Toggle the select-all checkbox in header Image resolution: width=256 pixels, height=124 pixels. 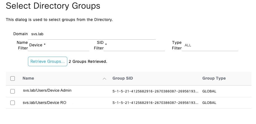click(13, 78)
